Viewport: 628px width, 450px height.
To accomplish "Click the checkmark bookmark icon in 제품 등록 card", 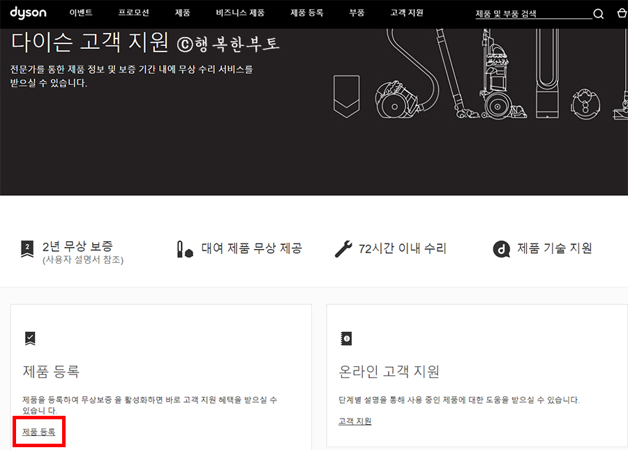I will pyautogui.click(x=30, y=338).
